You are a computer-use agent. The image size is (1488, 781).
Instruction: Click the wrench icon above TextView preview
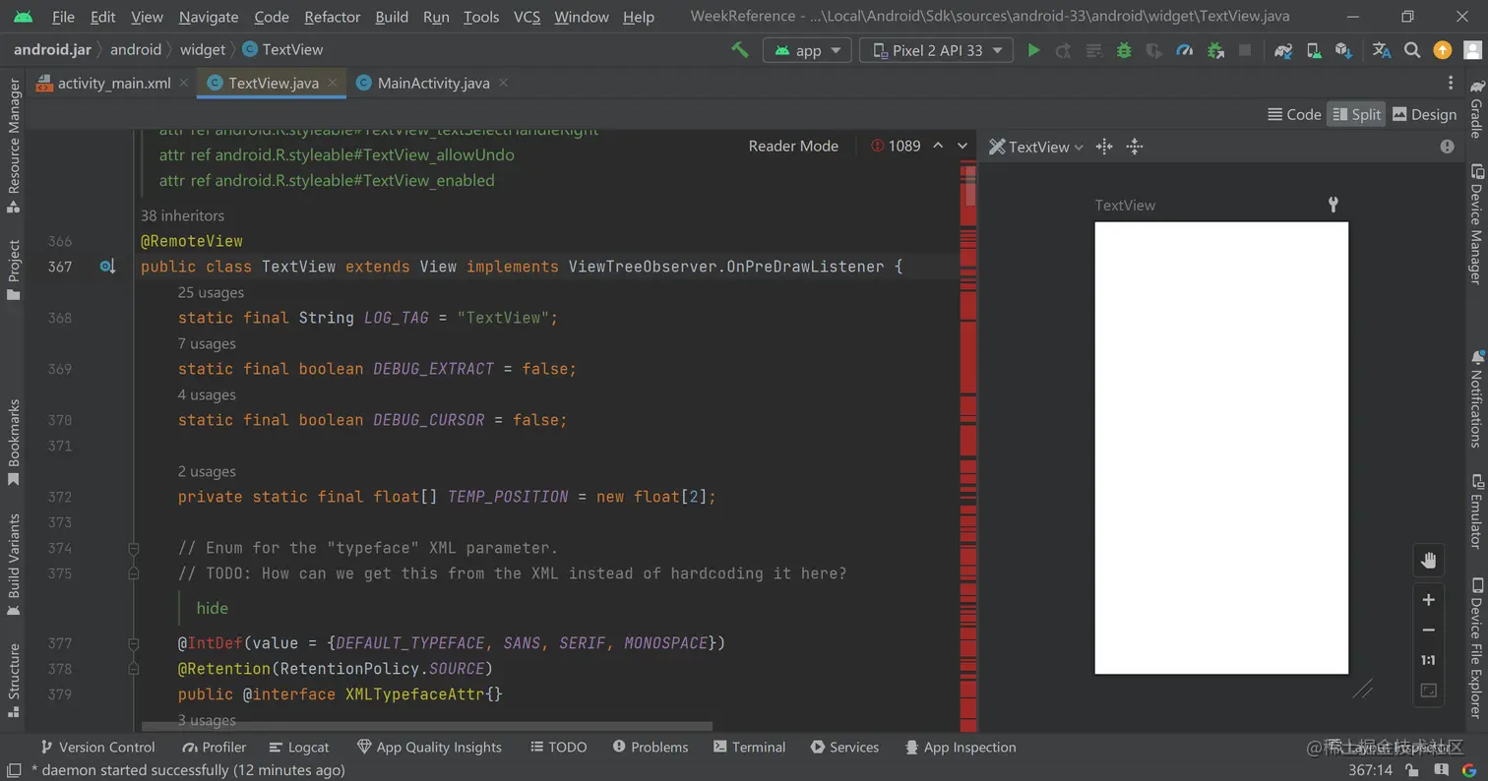click(x=1333, y=205)
